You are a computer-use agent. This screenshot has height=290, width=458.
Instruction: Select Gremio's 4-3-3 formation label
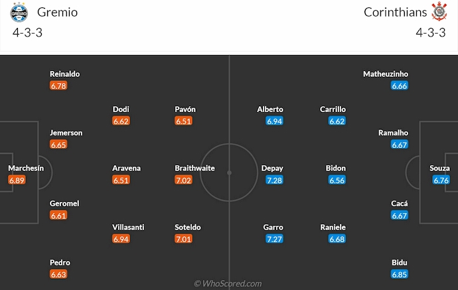[x=27, y=32]
